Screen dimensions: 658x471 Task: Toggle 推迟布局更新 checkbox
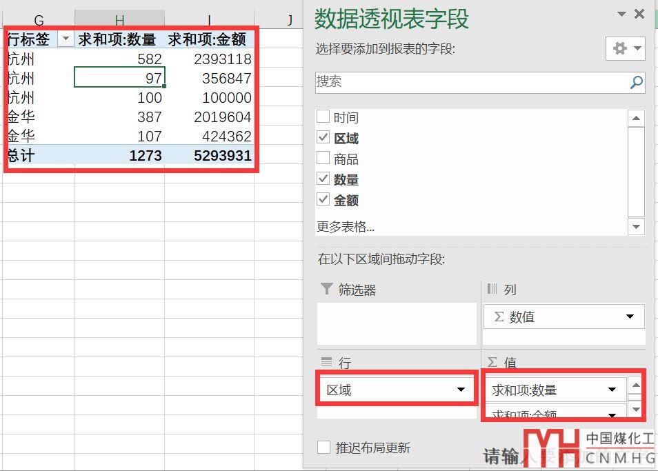[323, 448]
